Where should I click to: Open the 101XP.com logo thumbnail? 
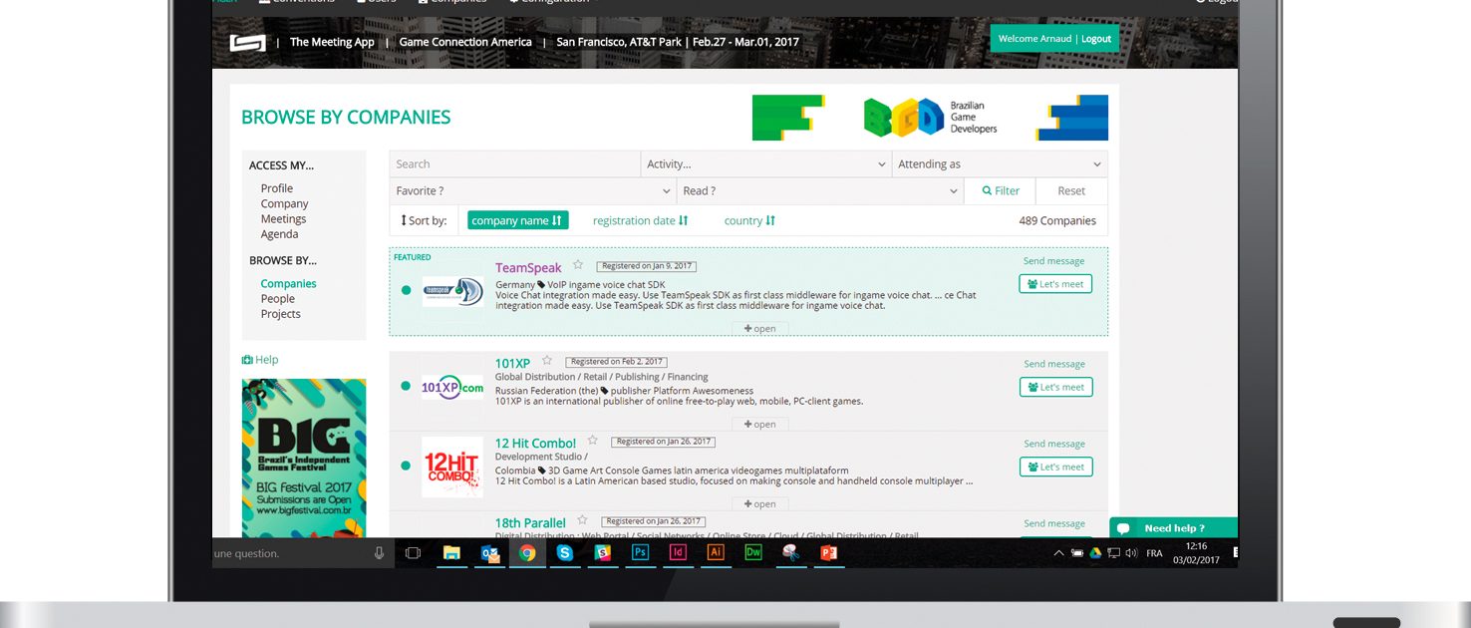(452, 387)
